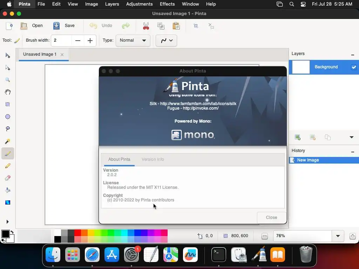The width and height of the screenshot is (359, 269).
Task: Pick the red palette color
Action: (x=77, y=233)
